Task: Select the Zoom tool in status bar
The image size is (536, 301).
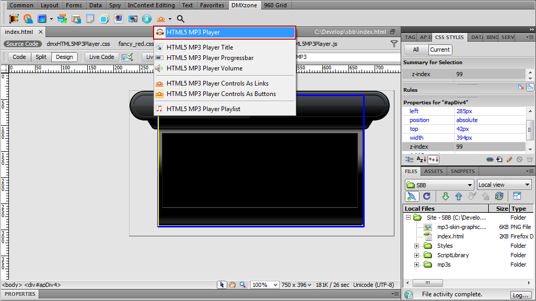Action: (243, 285)
